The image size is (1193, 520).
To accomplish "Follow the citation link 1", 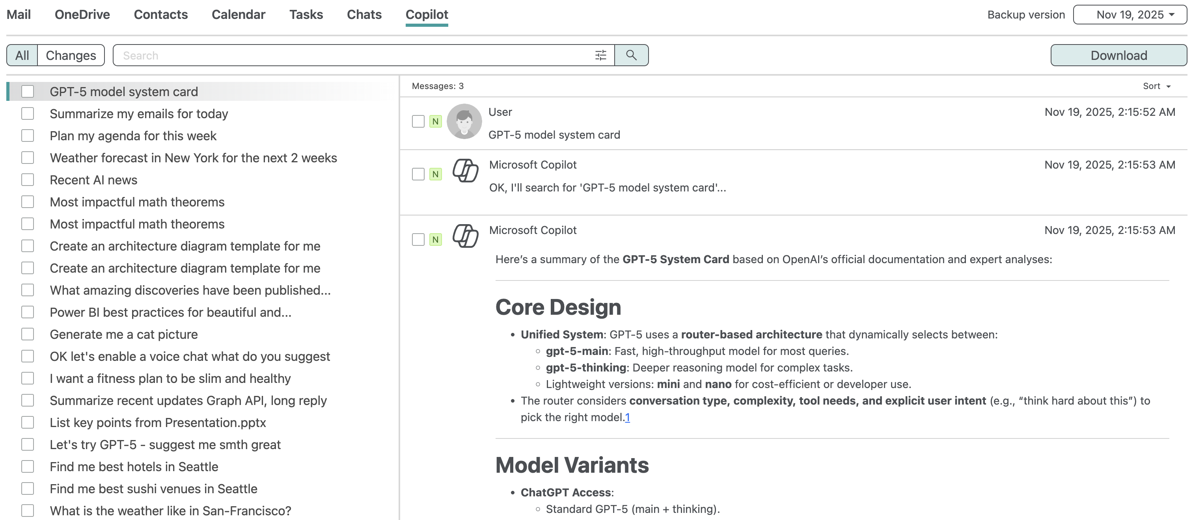I will (627, 418).
